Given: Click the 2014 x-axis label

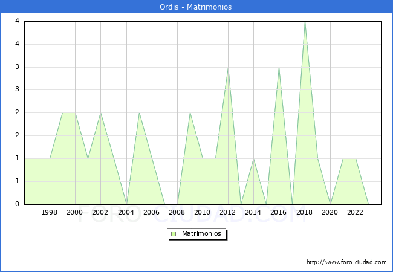Looking at the screenshot, I should coord(253,212).
